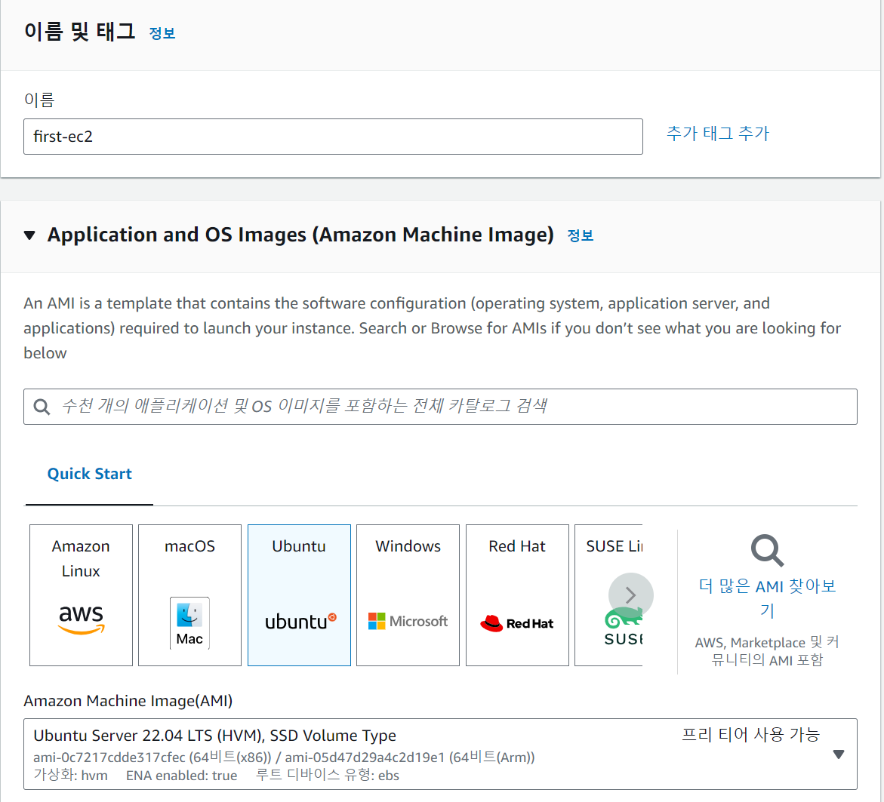Click 추가 태그 추가 link
Screen dimensions: 884x802
click(718, 134)
